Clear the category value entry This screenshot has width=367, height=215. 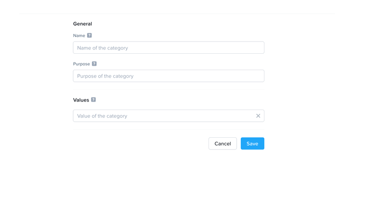click(x=258, y=116)
